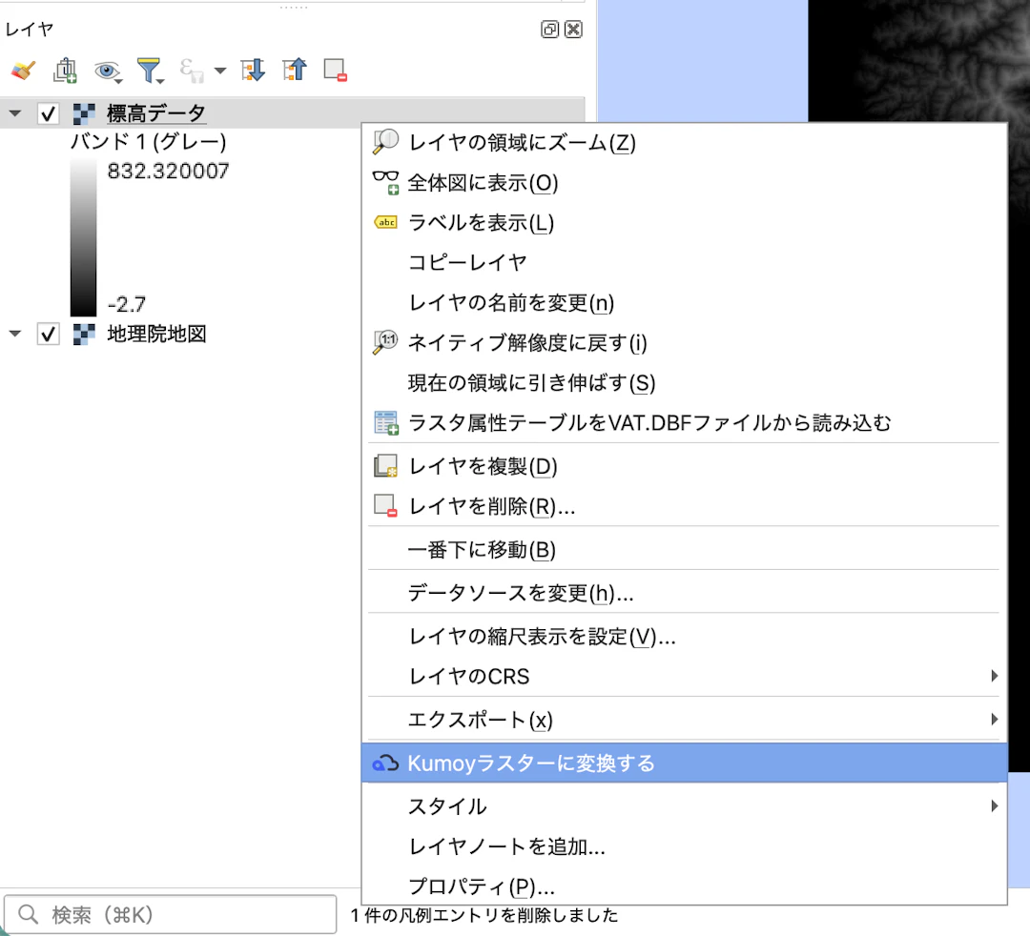Click the Remove Layer toolbar icon
The image size is (1030, 936).
[335, 71]
